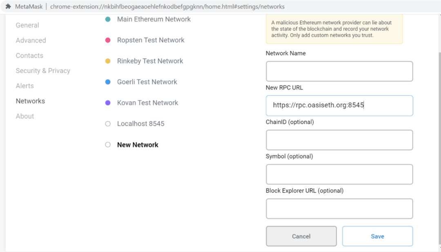The height and width of the screenshot is (252, 441).
Task: Select the New Network list entry
Action: point(138,145)
